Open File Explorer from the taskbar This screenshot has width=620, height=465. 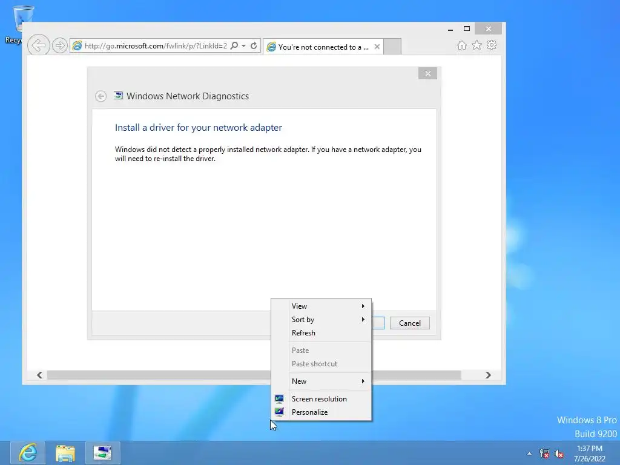click(65, 453)
